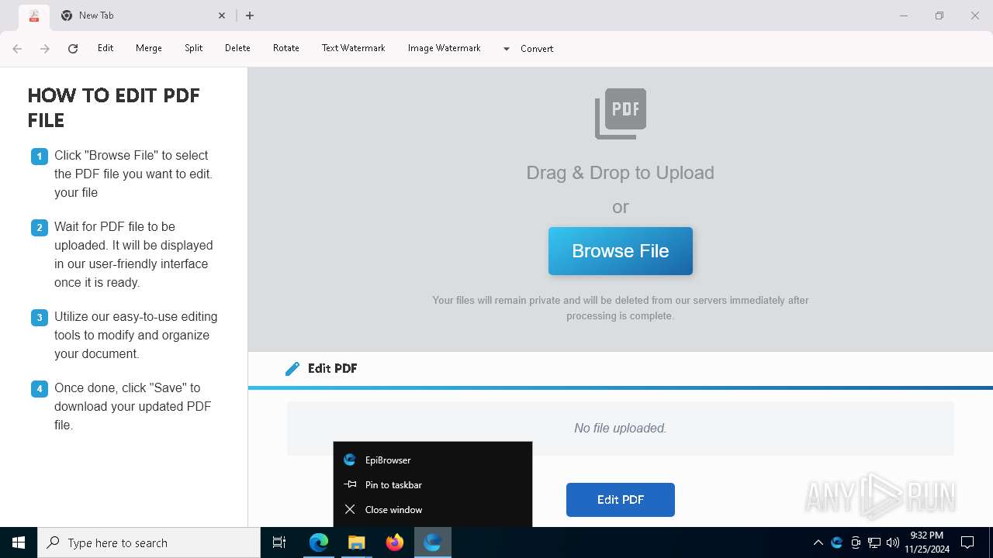Open the Image Watermark tool

click(x=445, y=48)
